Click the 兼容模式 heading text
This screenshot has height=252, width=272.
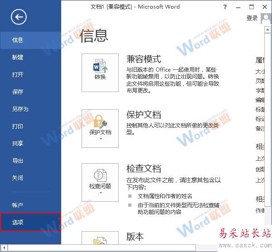tap(144, 59)
